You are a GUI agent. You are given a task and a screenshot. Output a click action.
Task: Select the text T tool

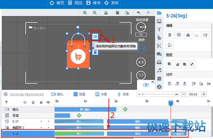click(x=159, y=30)
